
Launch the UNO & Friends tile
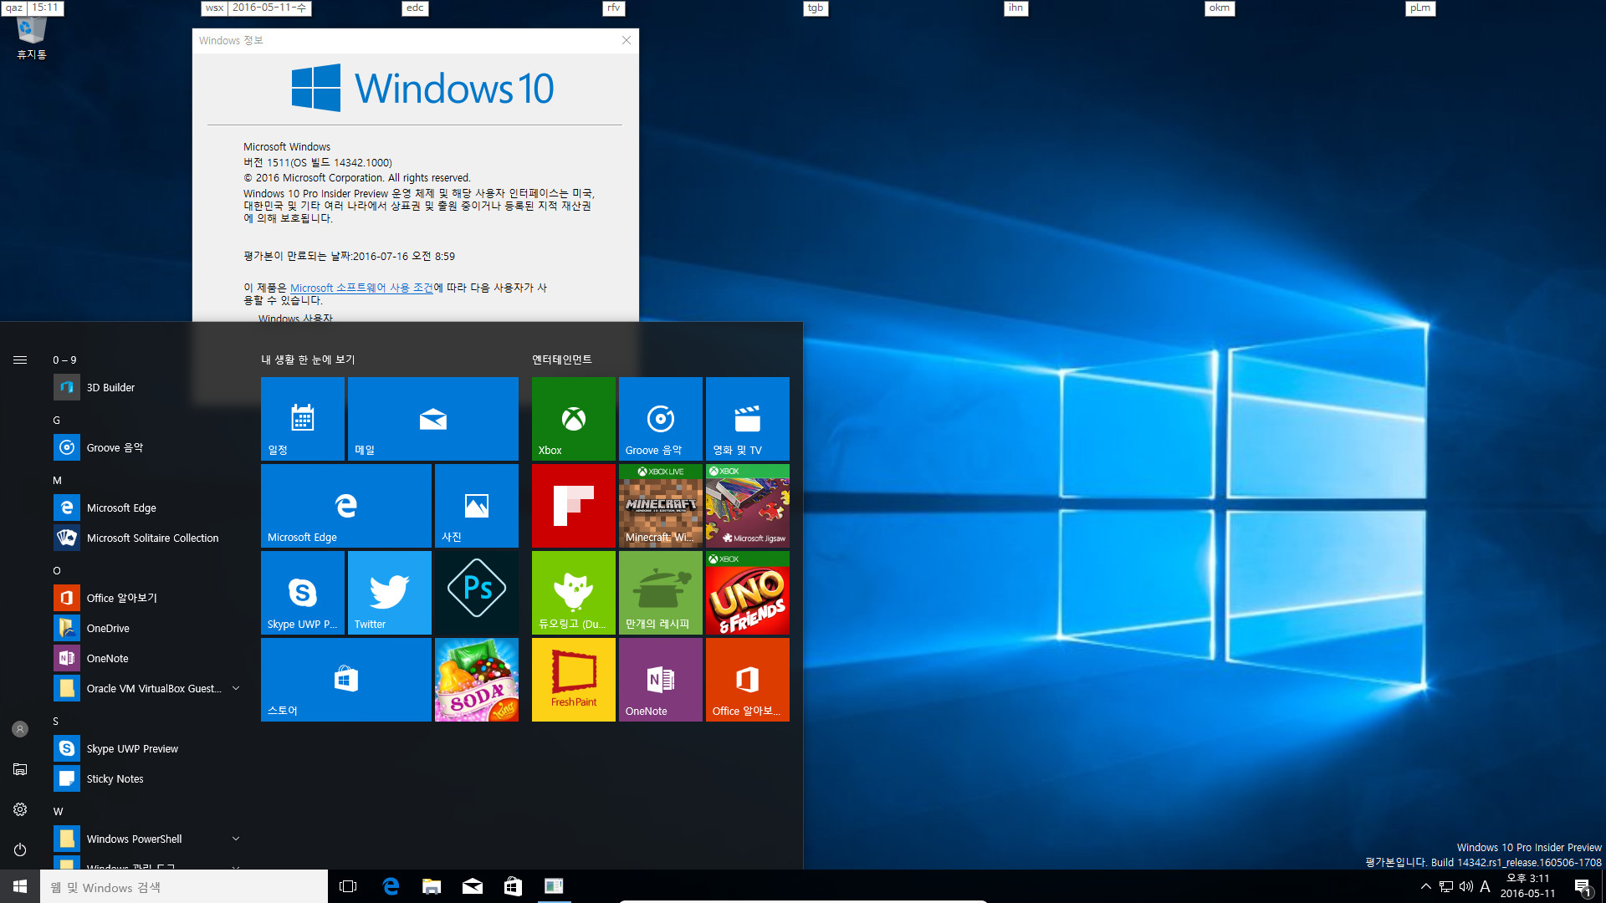pyautogui.click(x=748, y=593)
